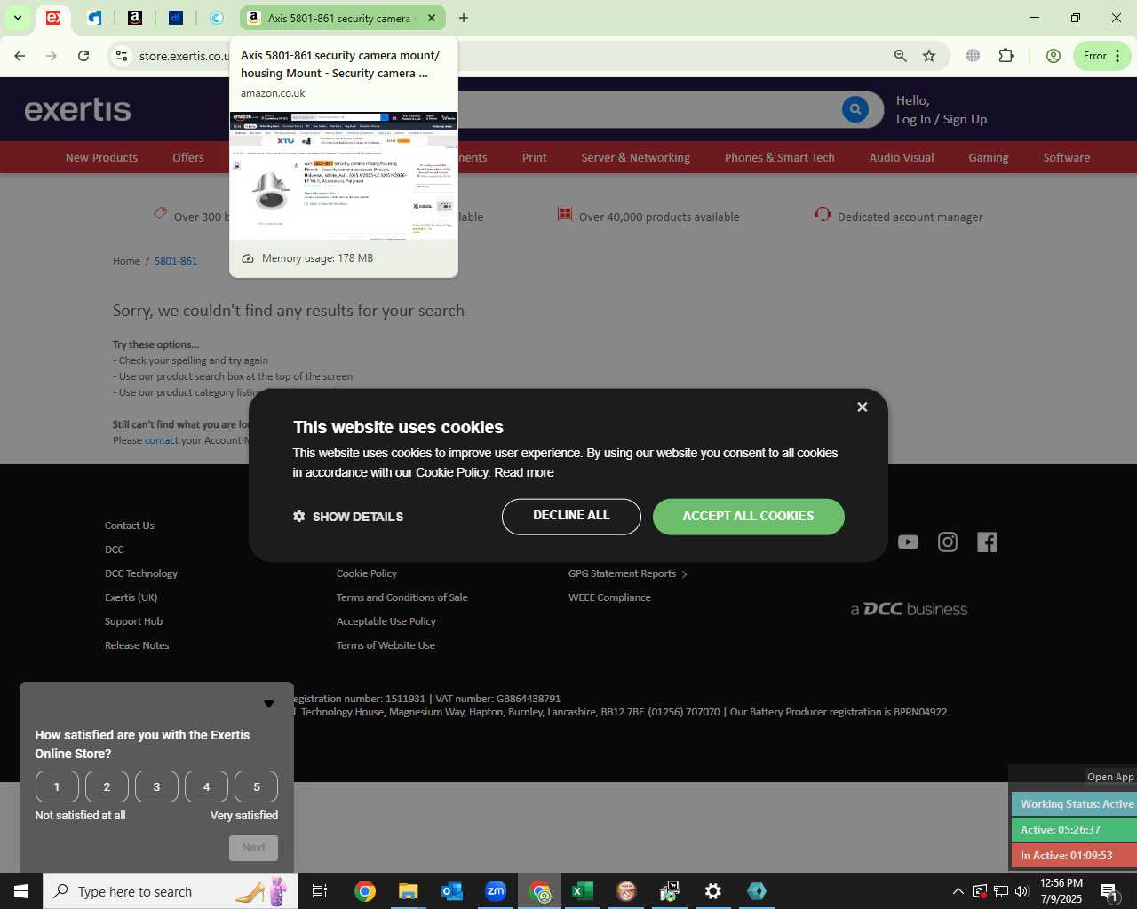Viewport: 1137px width, 909px height.
Task: Open the Print menu
Action: pos(535,157)
